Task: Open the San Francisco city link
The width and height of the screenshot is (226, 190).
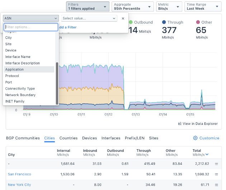Action: pos(19,174)
